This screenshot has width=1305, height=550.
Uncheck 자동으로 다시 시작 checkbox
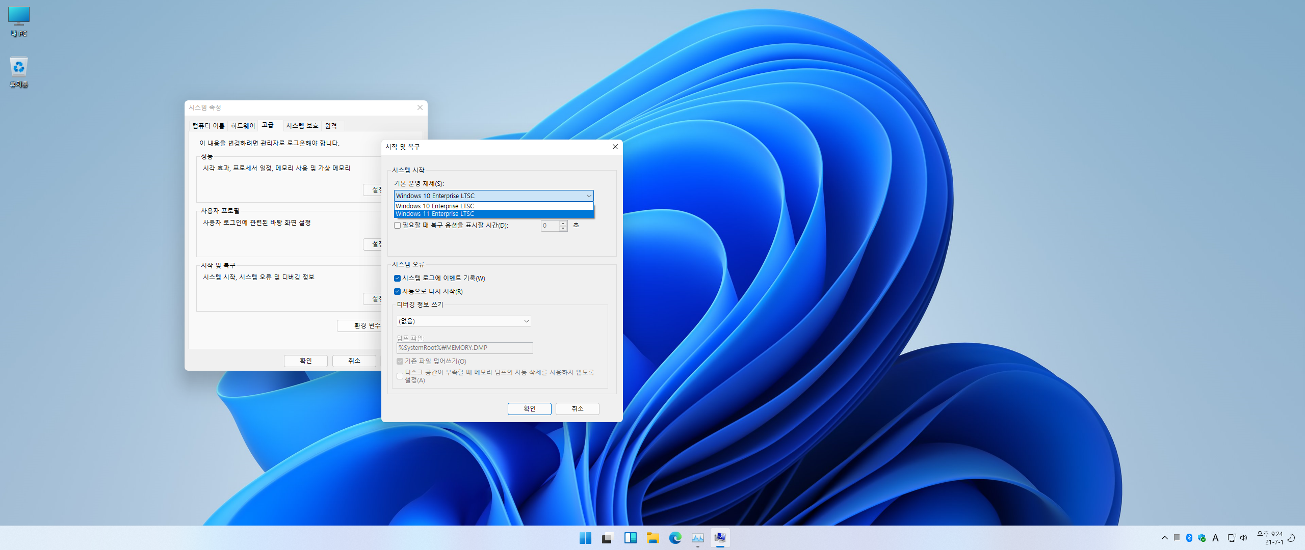pyautogui.click(x=397, y=292)
